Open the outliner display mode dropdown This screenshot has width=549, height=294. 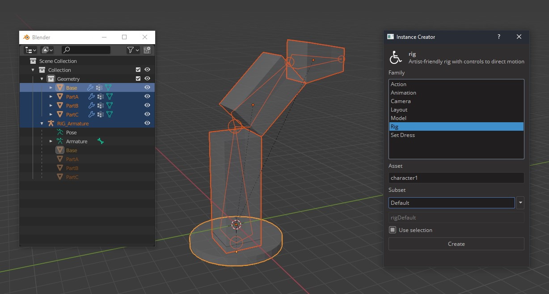click(x=47, y=50)
